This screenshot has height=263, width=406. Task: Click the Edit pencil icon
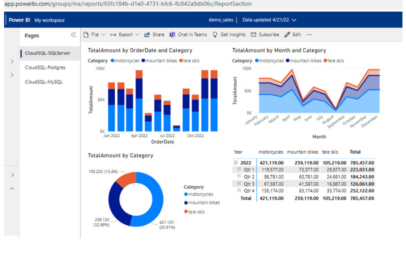287,35
